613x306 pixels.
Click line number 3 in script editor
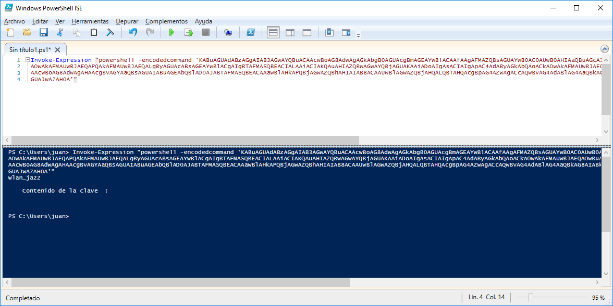click(18, 73)
